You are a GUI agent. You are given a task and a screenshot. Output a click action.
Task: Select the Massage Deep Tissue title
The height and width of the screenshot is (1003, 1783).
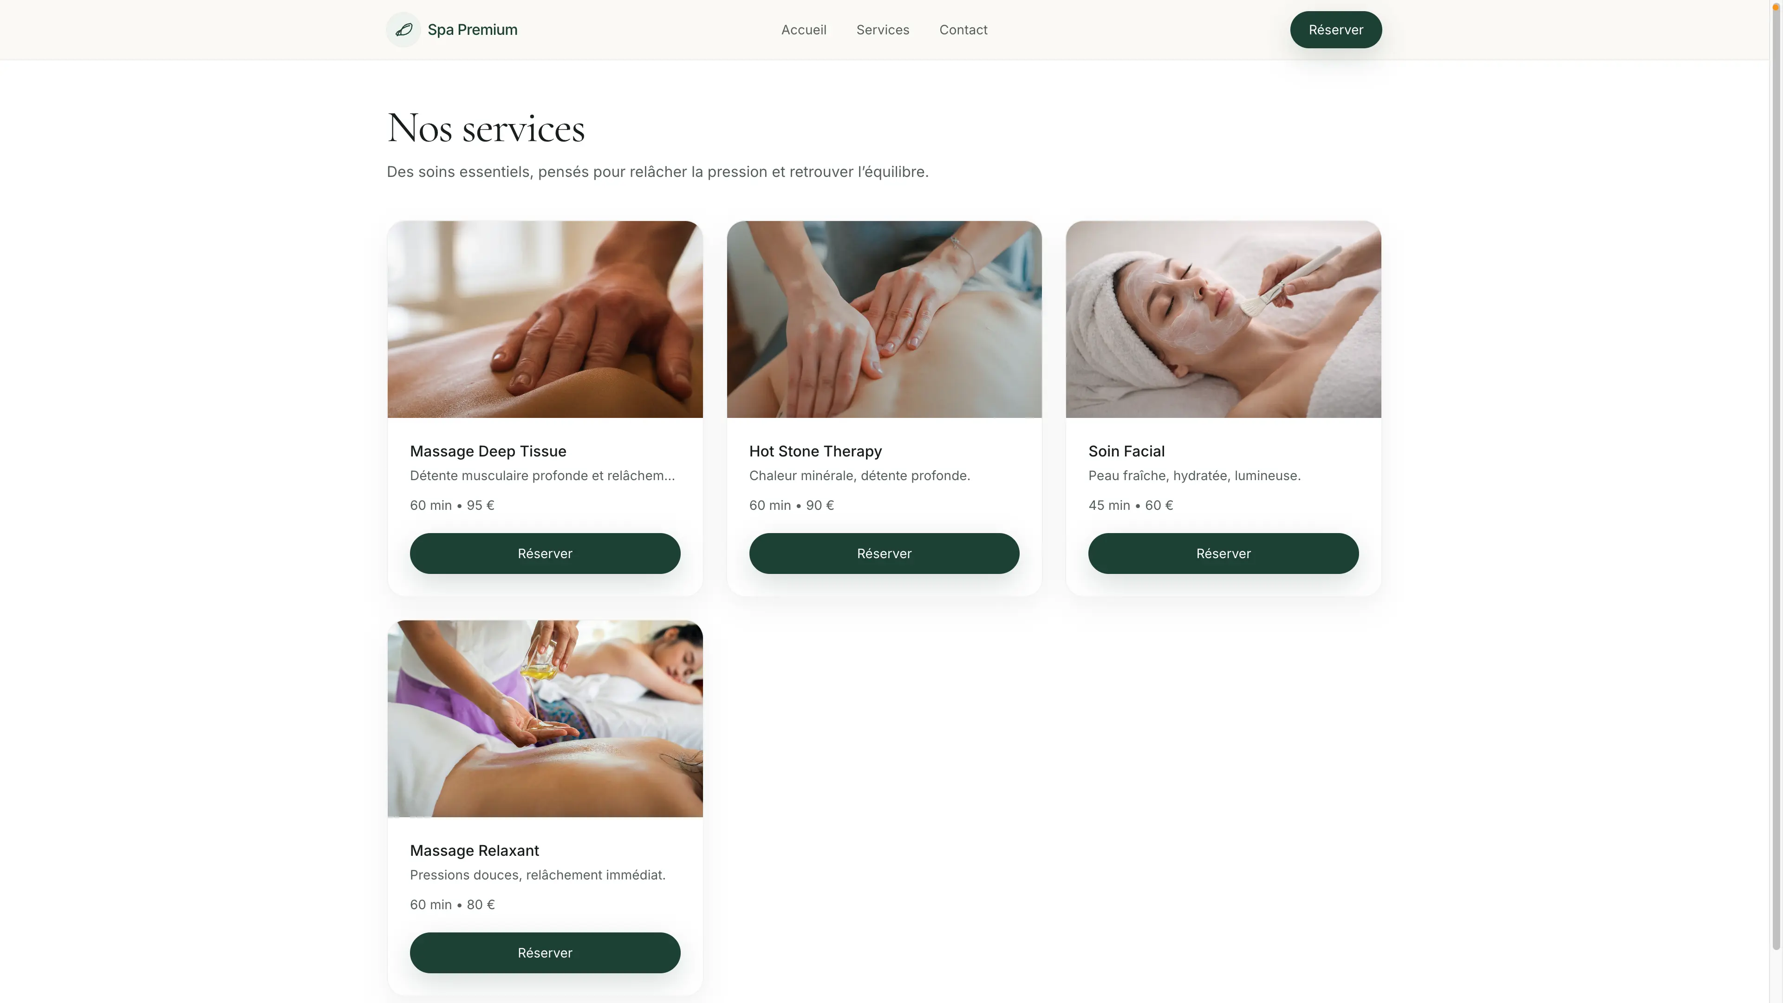pos(488,451)
